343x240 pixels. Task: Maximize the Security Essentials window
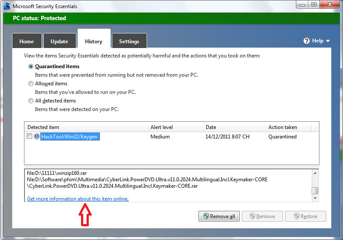point(314,5)
